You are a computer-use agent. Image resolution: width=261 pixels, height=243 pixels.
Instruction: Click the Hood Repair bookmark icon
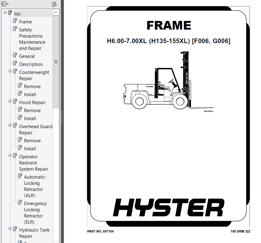pos(15,101)
